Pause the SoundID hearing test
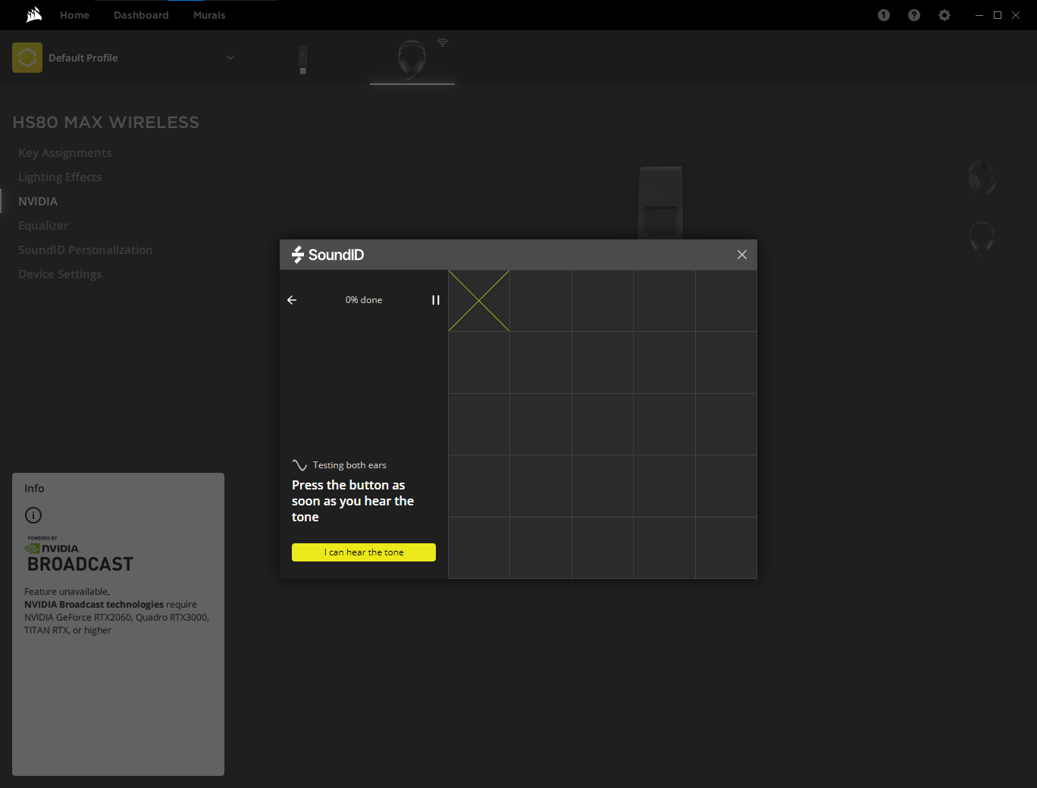This screenshot has width=1037, height=788. 436,300
